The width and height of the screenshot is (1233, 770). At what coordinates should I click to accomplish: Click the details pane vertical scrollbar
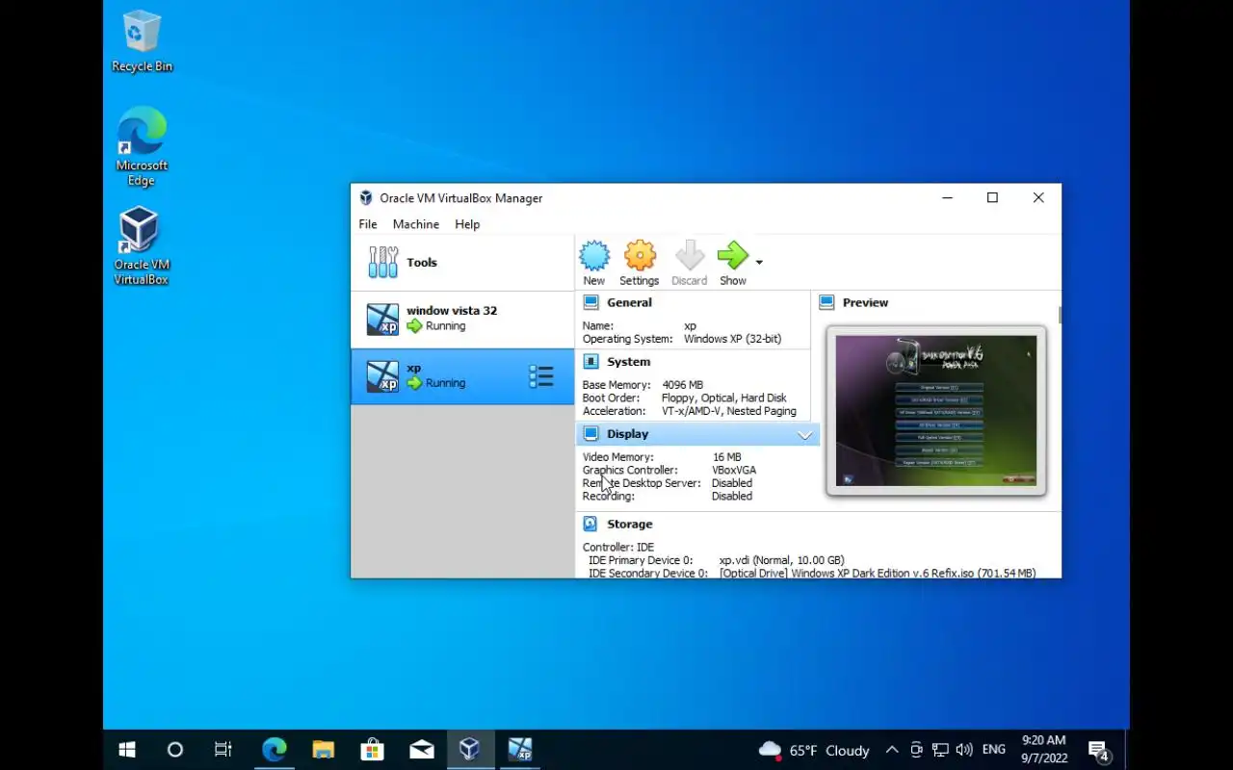[1059, 315]
